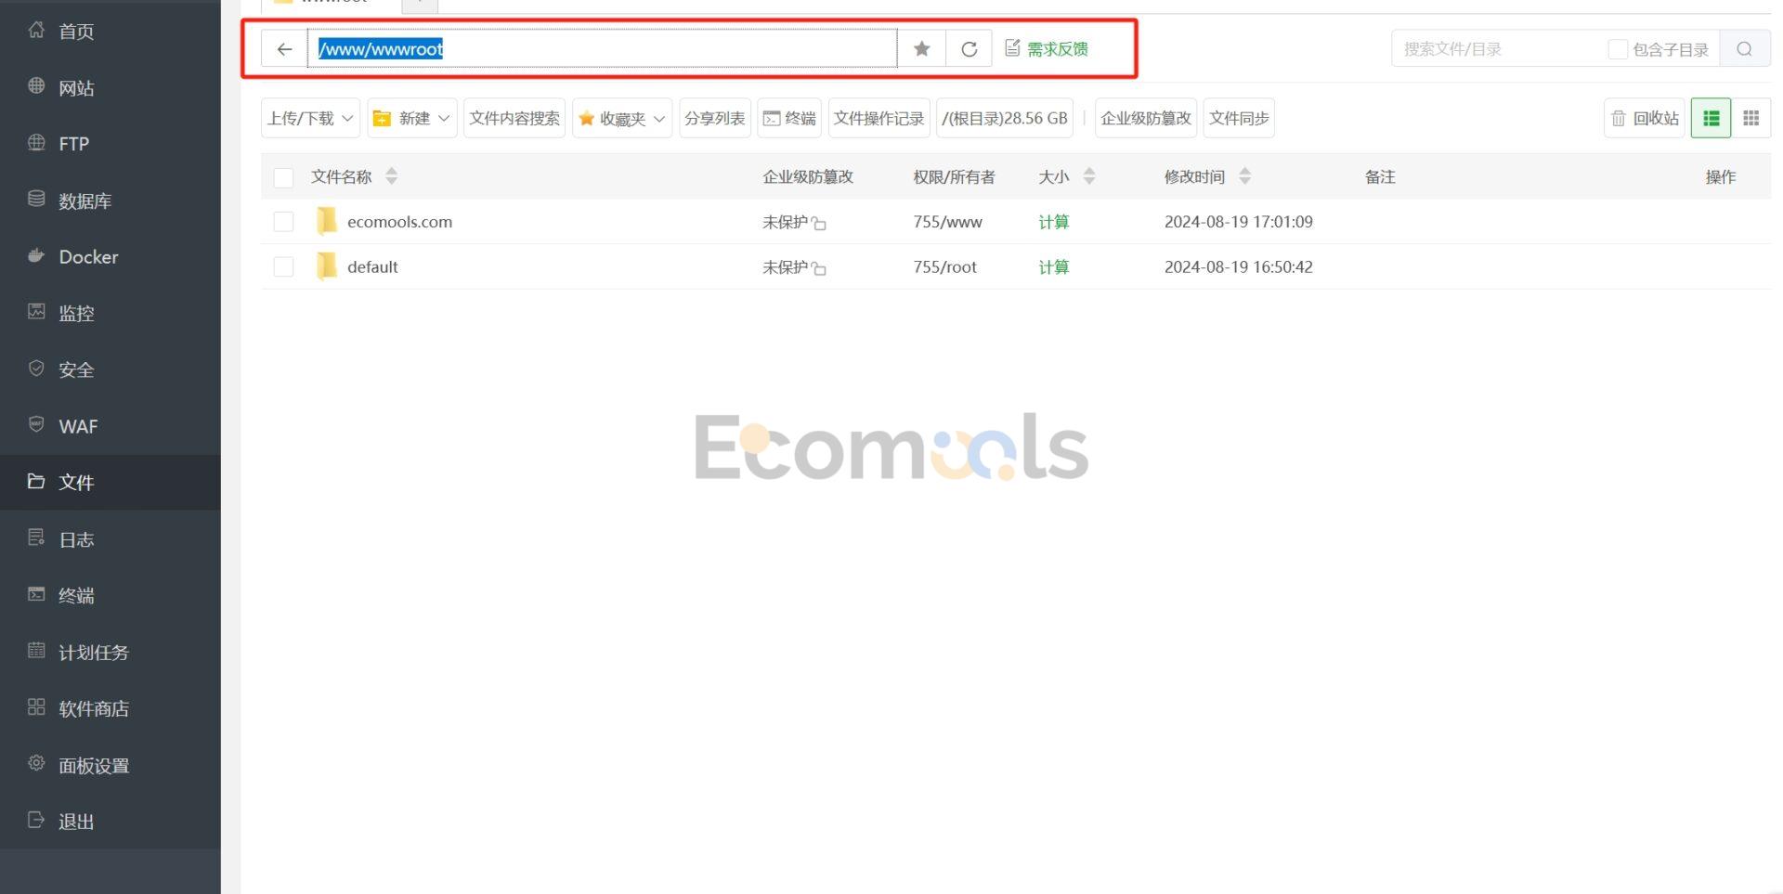The height and width of the screenshot is (894, 1783).
Task: Open 文件操作记录 button
Action: coord(878,118)
